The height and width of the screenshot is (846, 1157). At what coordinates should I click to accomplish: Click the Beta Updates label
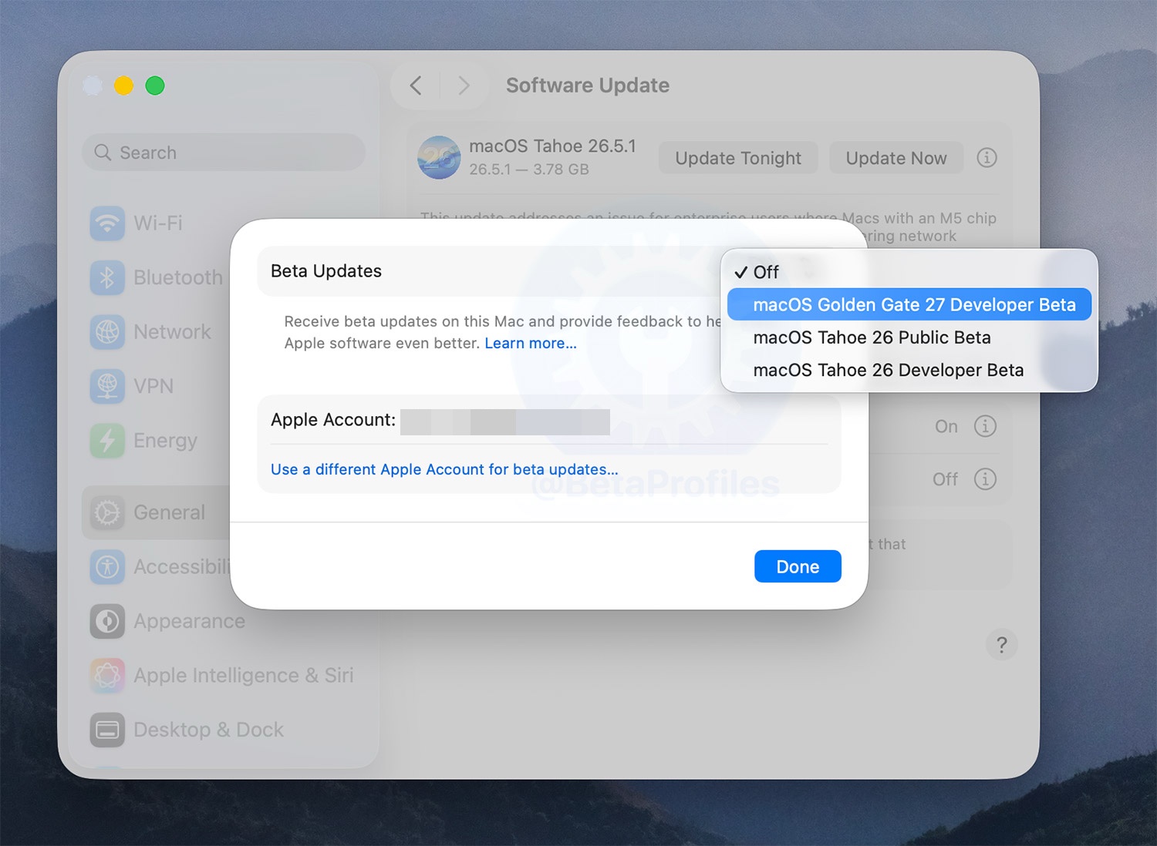326,271
